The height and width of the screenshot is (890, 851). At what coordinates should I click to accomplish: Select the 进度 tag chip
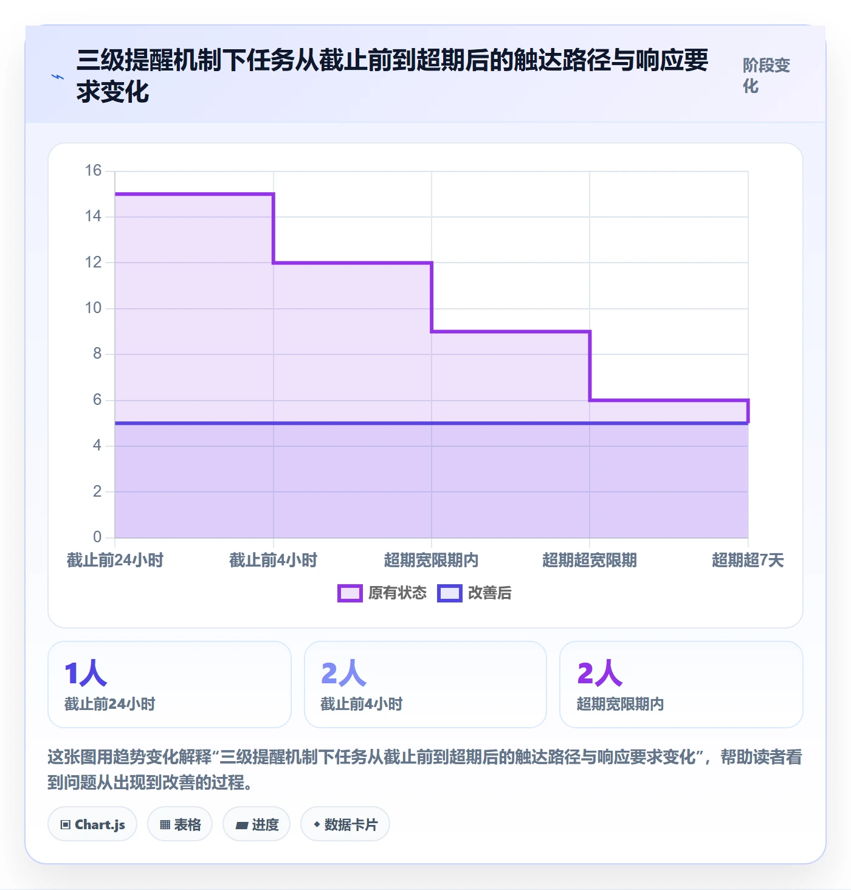click(257, 824)
